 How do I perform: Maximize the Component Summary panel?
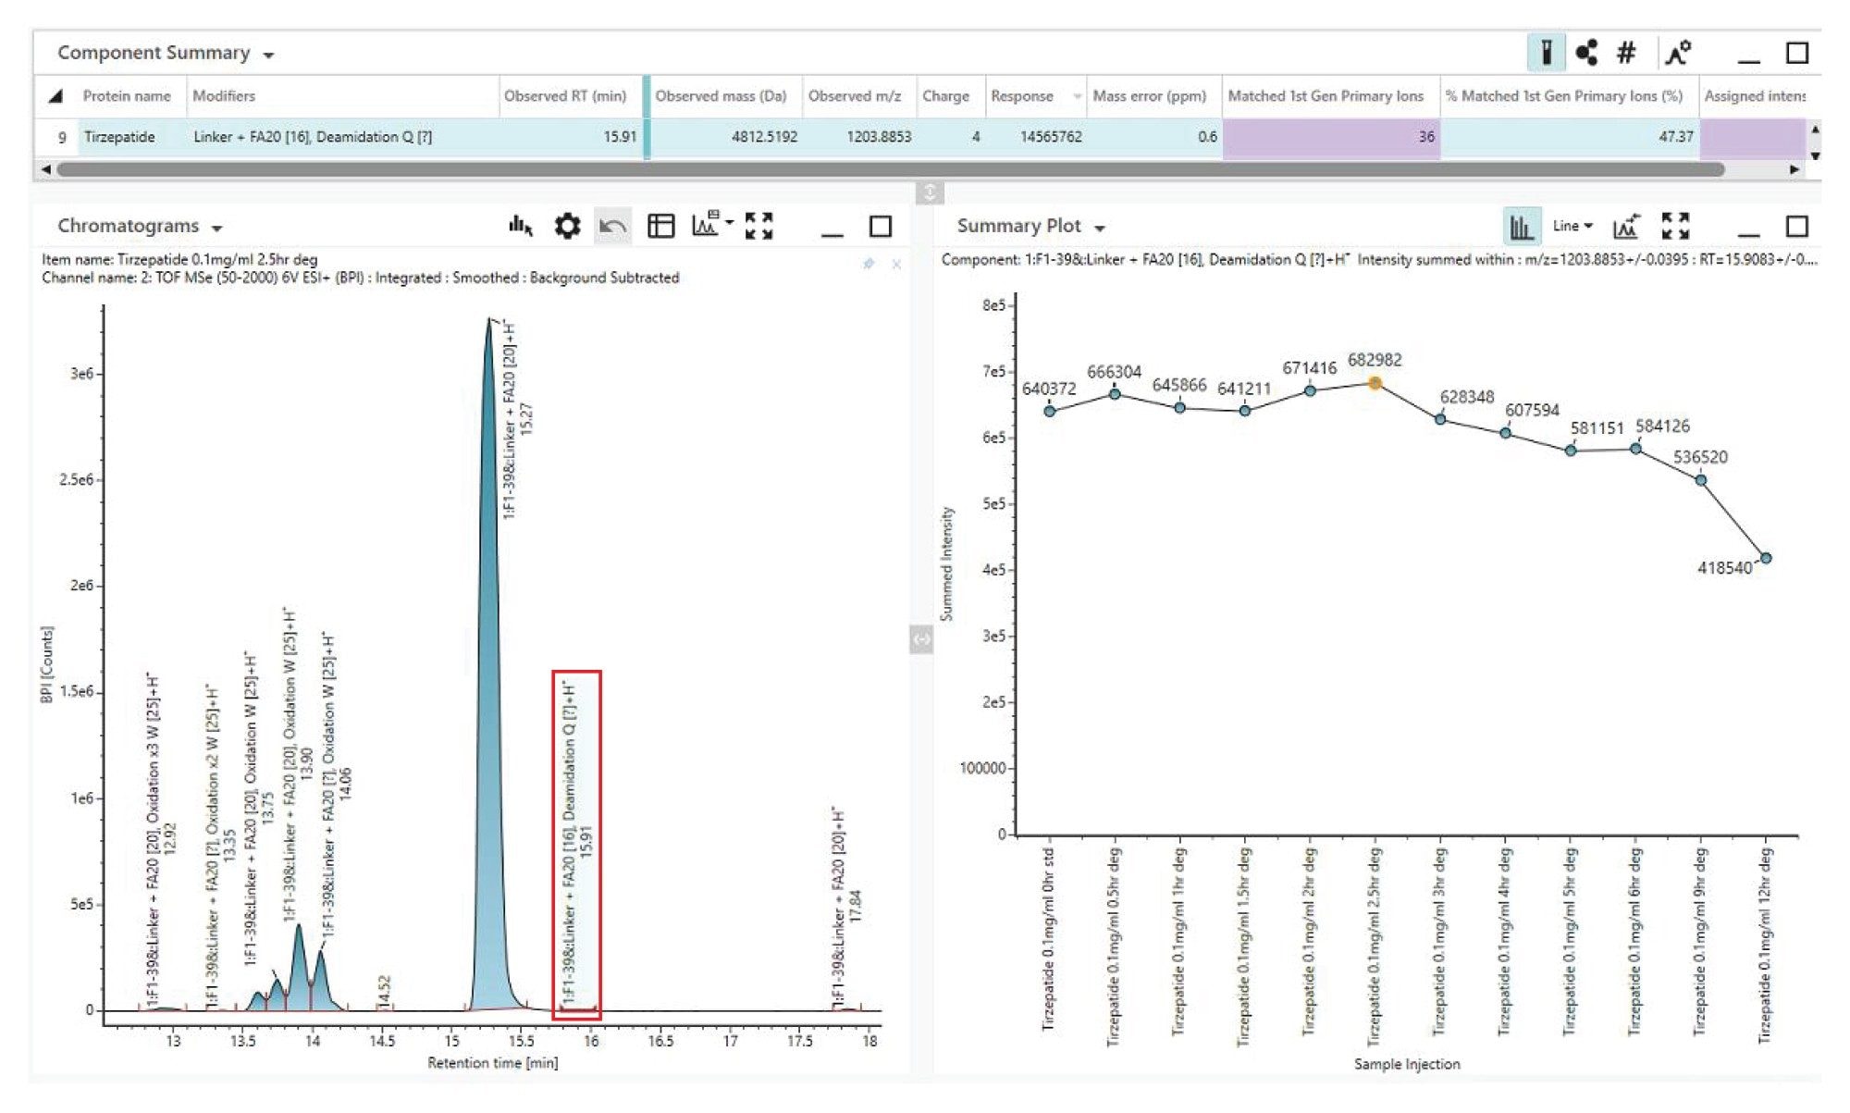1796,53
